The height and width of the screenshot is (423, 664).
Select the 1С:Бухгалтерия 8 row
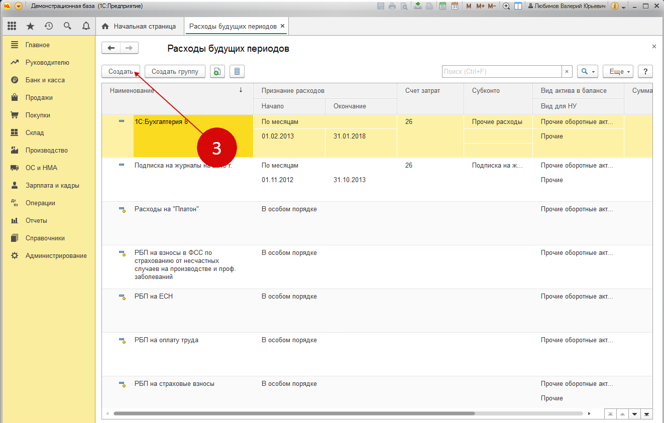[377, 136]
